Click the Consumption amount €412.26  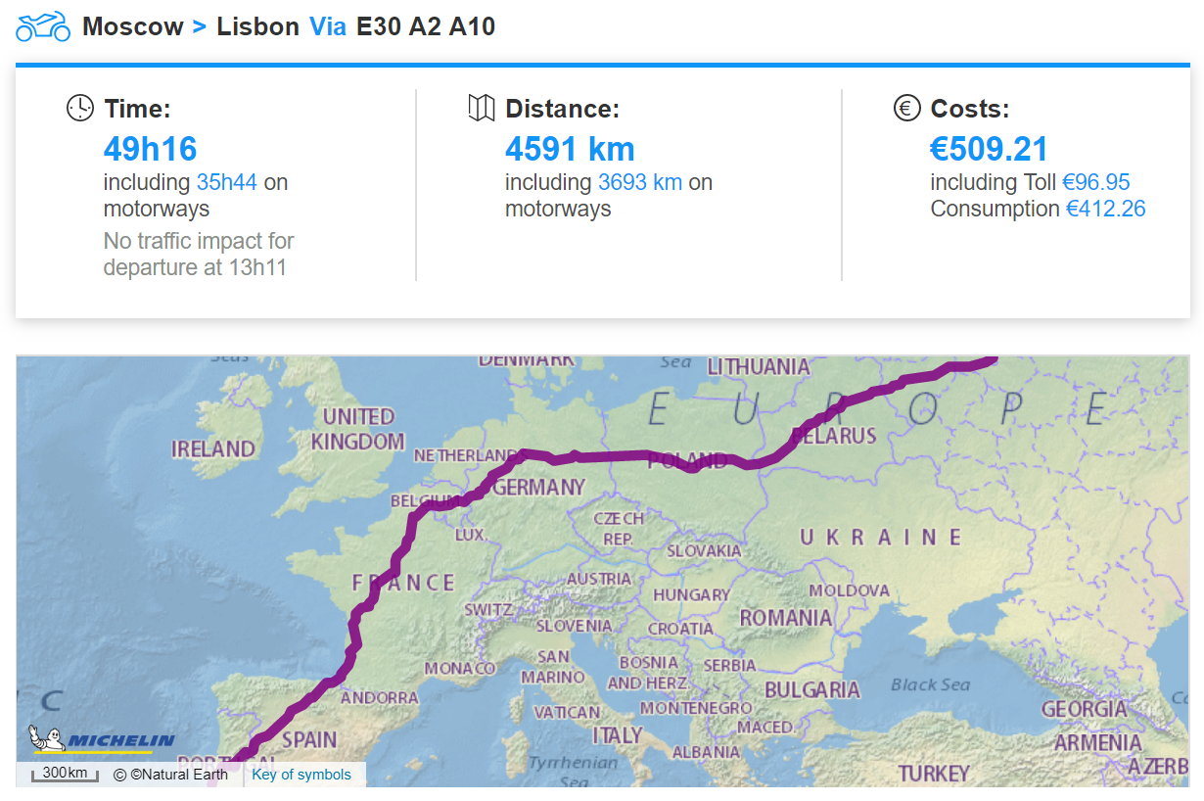1105,209
